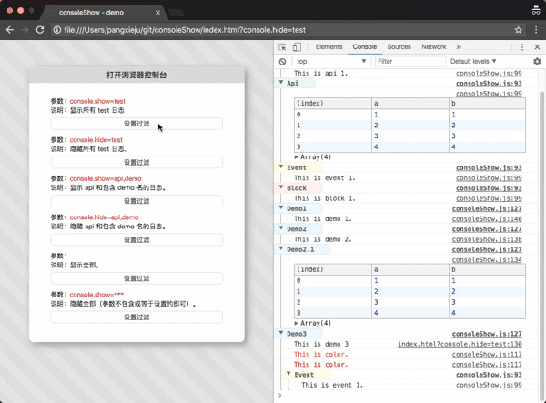Open a new tab with the new tab button

pyautogui.click(x=177, y=14)
